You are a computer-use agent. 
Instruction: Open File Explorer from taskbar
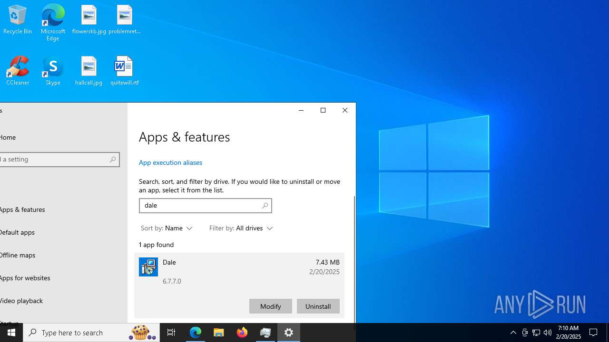pos(219,332)
